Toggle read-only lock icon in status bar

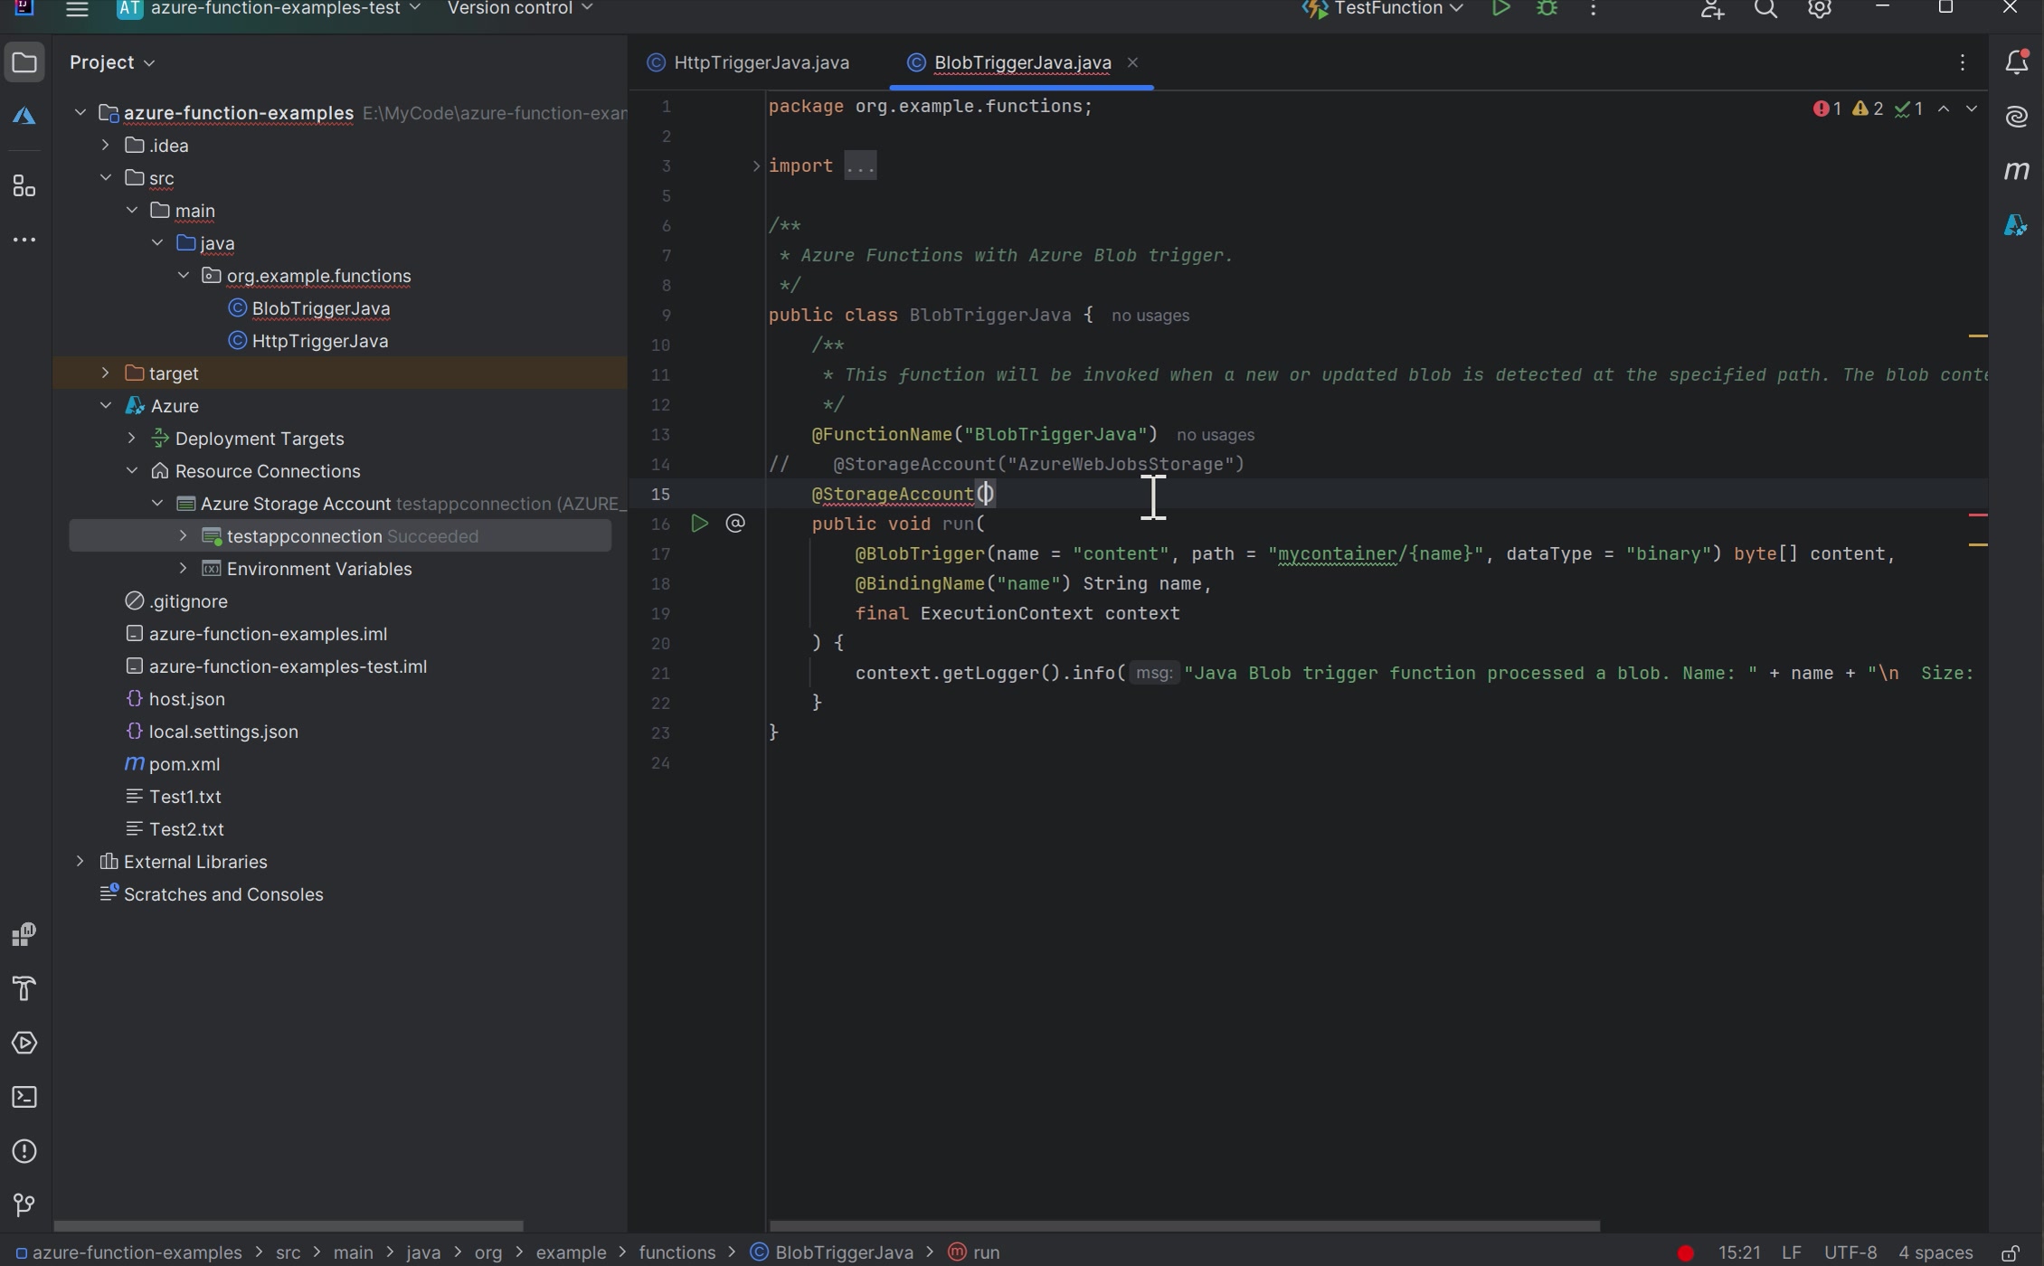(2010, 1253)
